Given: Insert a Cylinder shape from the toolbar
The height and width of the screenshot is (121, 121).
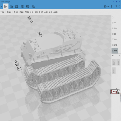Looking at the screenshot, I should [21, 12].
